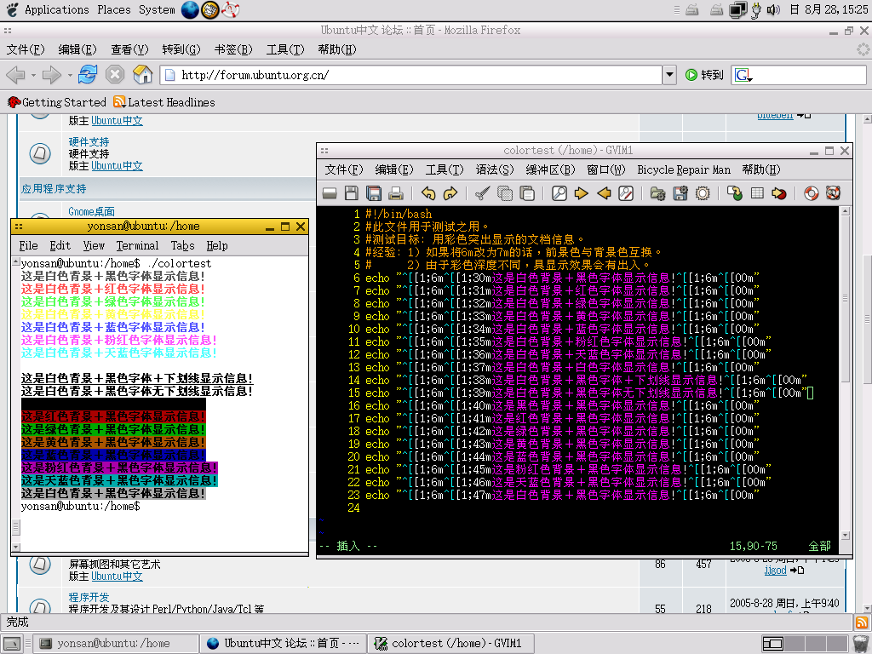Load session with GVIM folder-gear icon

tap(658, 193)
